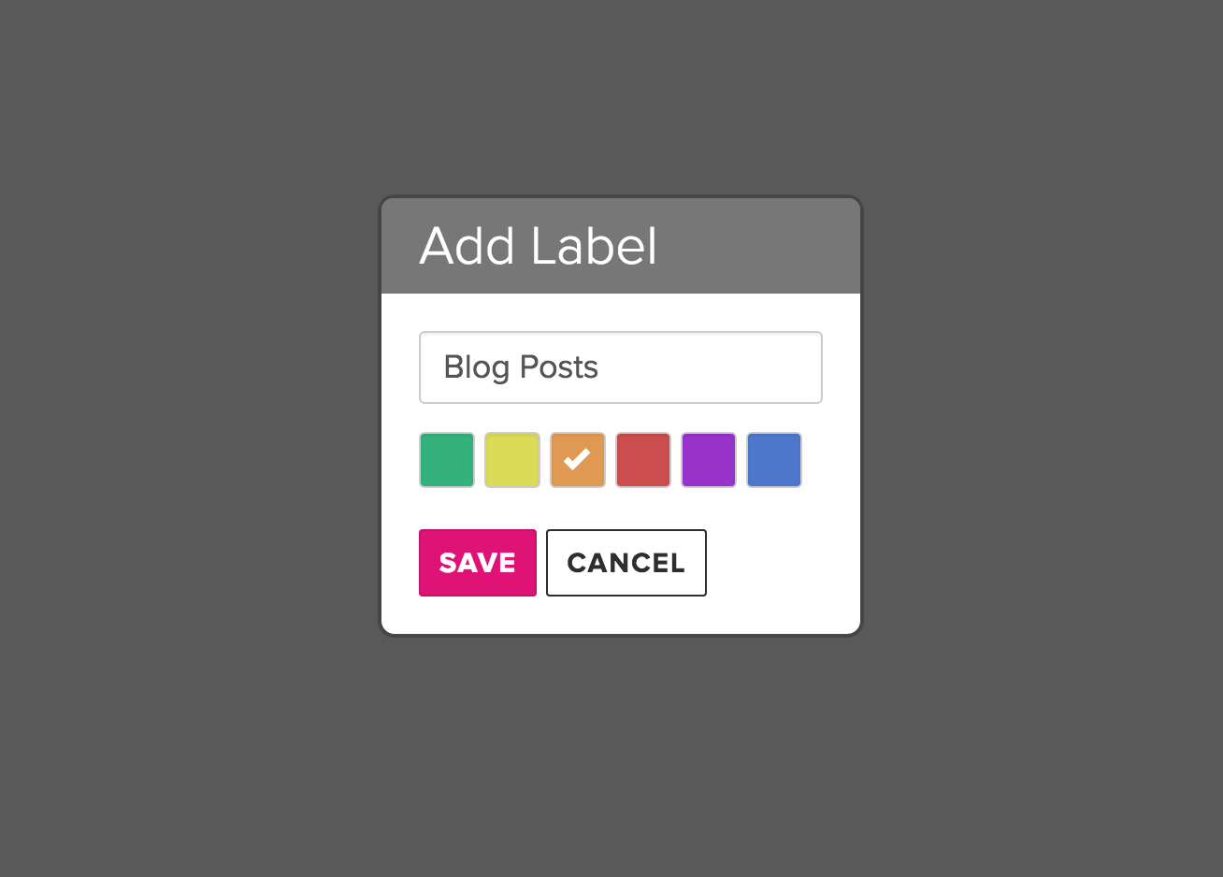Click the word Posts in name field
Image resolution: width=1223 pixels, height=877 pixels.
click(559, 367)
